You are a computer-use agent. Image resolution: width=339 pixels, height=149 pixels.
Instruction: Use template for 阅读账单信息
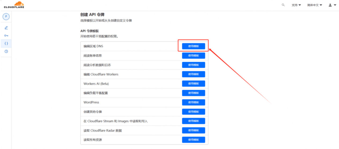[x=194, y=56]
